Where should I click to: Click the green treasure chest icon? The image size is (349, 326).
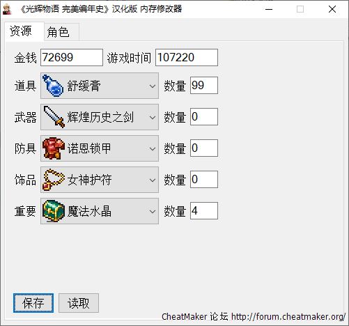pyautogui.click(x=54, y=211)
